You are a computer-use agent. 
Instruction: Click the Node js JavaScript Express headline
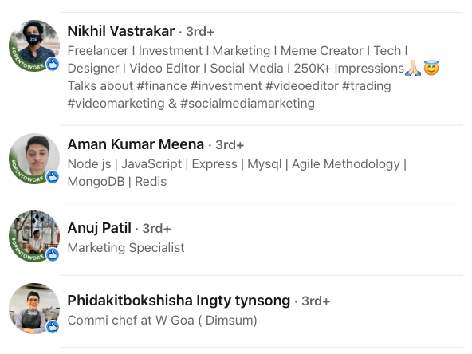(x=238, y=173)
